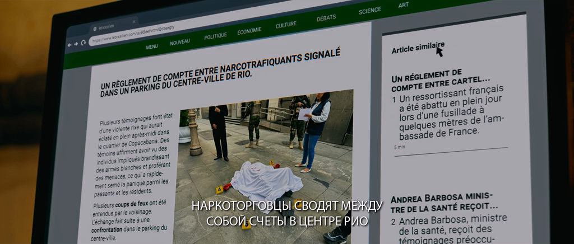The height and width of the screenshot is (244, 574).
Task: Navigate to the ÉCONOMIE section
Action: click(249, 31)
